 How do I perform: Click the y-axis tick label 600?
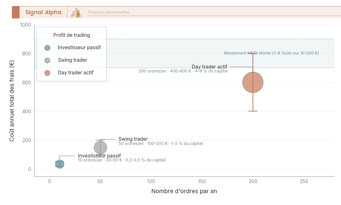click(x=27, y=82)
